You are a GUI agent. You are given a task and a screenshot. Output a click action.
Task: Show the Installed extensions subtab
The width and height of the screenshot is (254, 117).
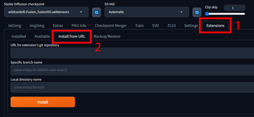19,36
